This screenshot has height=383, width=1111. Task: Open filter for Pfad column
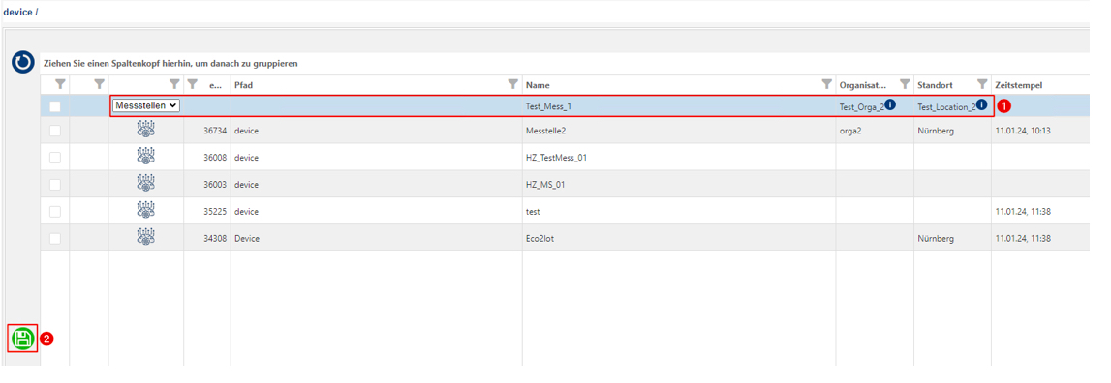coord(513,85)
